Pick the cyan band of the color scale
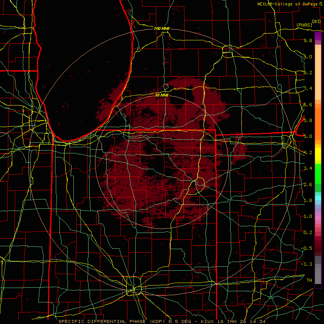 [318, 198]
